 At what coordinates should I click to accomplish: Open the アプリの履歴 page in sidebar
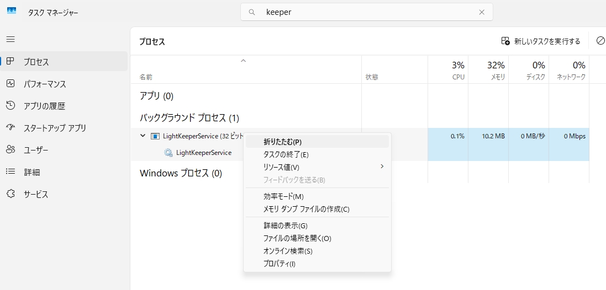click(64, 106)
